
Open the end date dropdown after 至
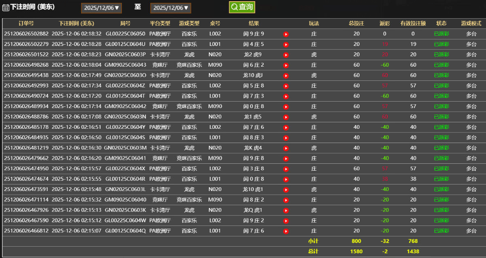(171, 8)
